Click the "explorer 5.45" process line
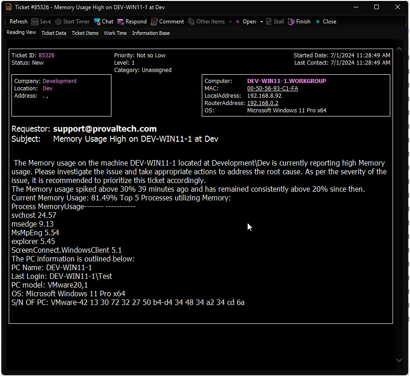The height and width of the screenshot is (377, 410). point(33,241)
